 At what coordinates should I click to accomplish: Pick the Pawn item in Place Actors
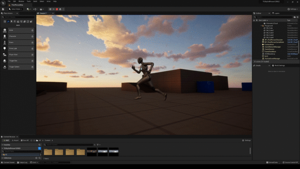click(18, 43)
